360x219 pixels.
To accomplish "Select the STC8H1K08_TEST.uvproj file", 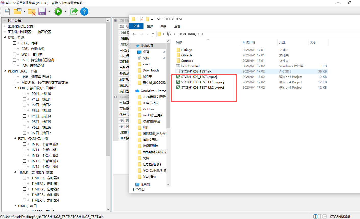I will coord(199,77).
